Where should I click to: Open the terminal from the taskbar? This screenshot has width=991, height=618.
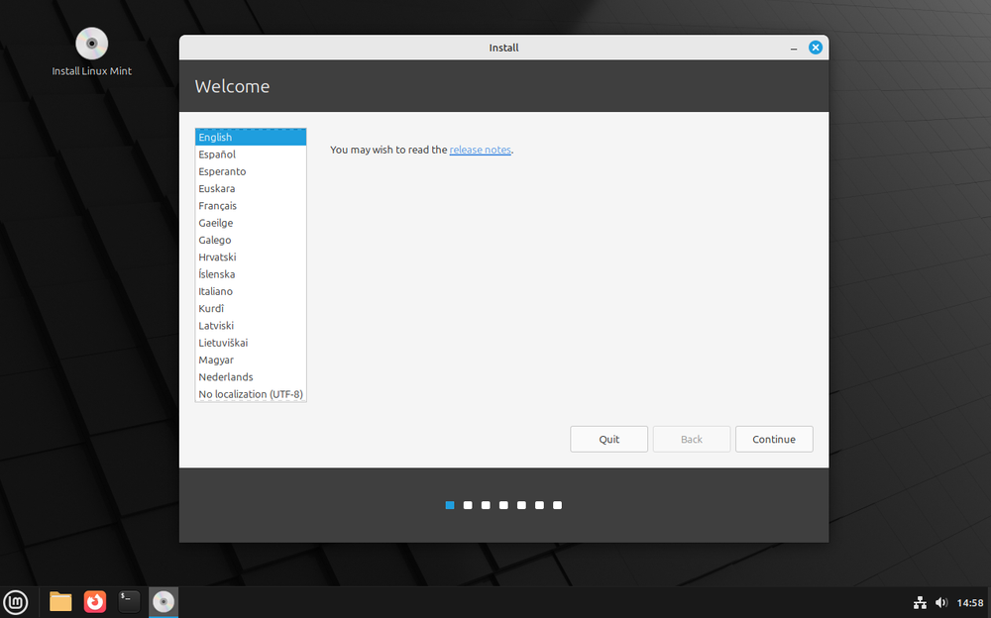[x=129, y=601]
